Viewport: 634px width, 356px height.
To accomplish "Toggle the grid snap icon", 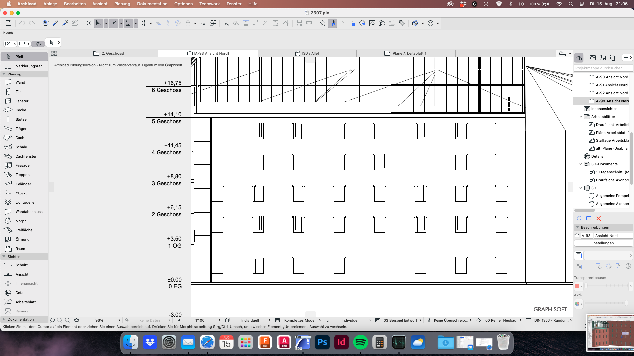I will tap(143, 23).
